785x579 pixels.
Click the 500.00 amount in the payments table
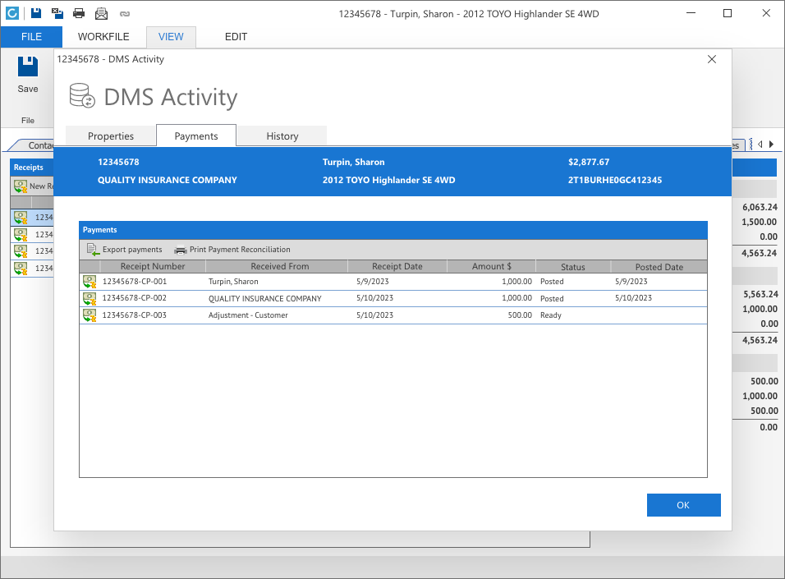click(520, 315)
